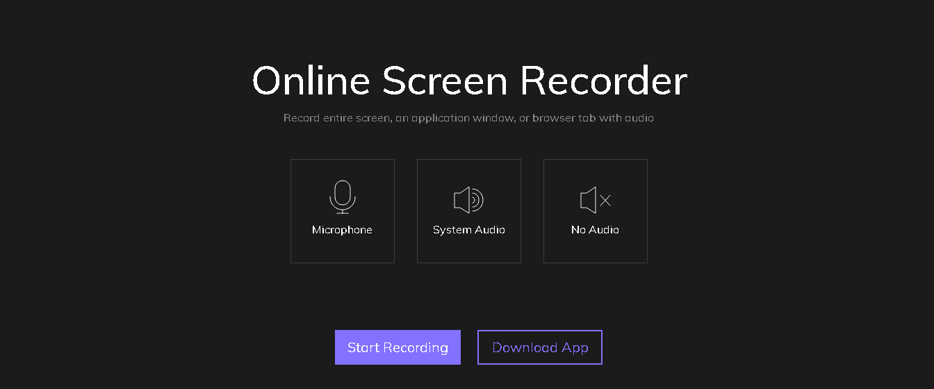This screenshot has height=389, width=934.
Task: Click the subtitle describing recording screen with audio
Action: click(468, 118)
